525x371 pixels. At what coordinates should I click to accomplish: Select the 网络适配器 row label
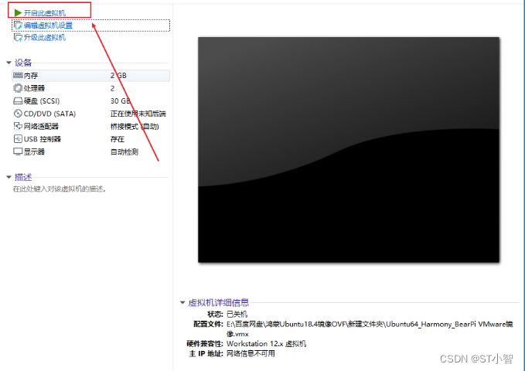[x=41, y=127]
